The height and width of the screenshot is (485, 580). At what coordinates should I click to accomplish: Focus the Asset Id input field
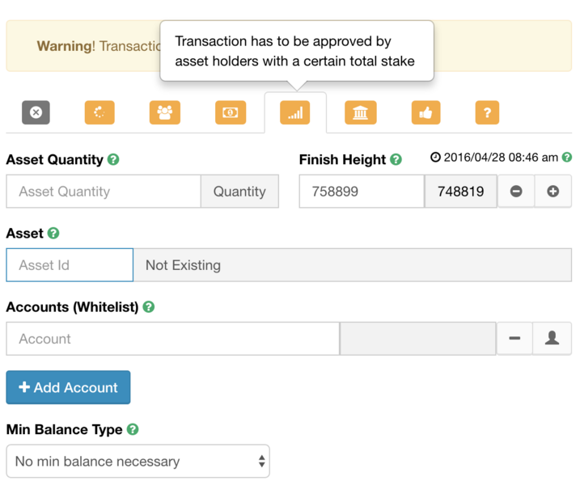(70, 265)
